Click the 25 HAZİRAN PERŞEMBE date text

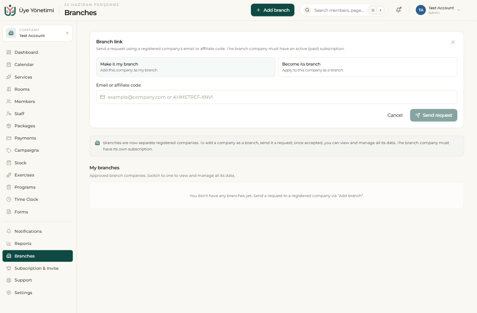(x=92, y=5)
